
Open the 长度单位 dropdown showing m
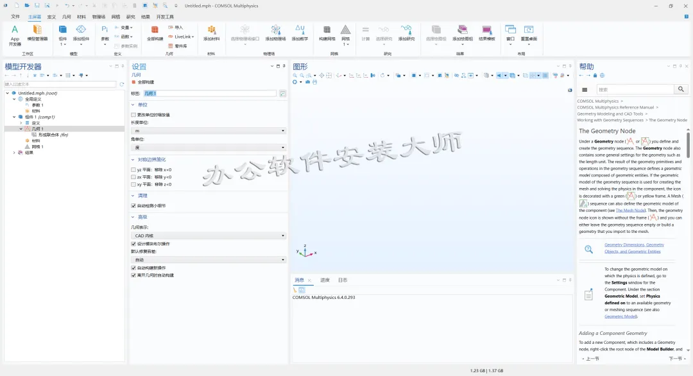(209, 131)
